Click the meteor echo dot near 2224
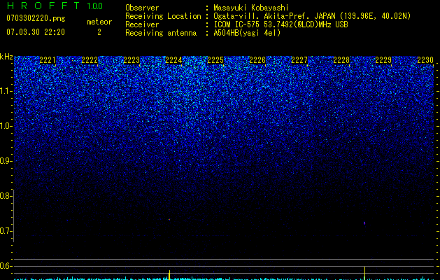 (x=169, y=219)
